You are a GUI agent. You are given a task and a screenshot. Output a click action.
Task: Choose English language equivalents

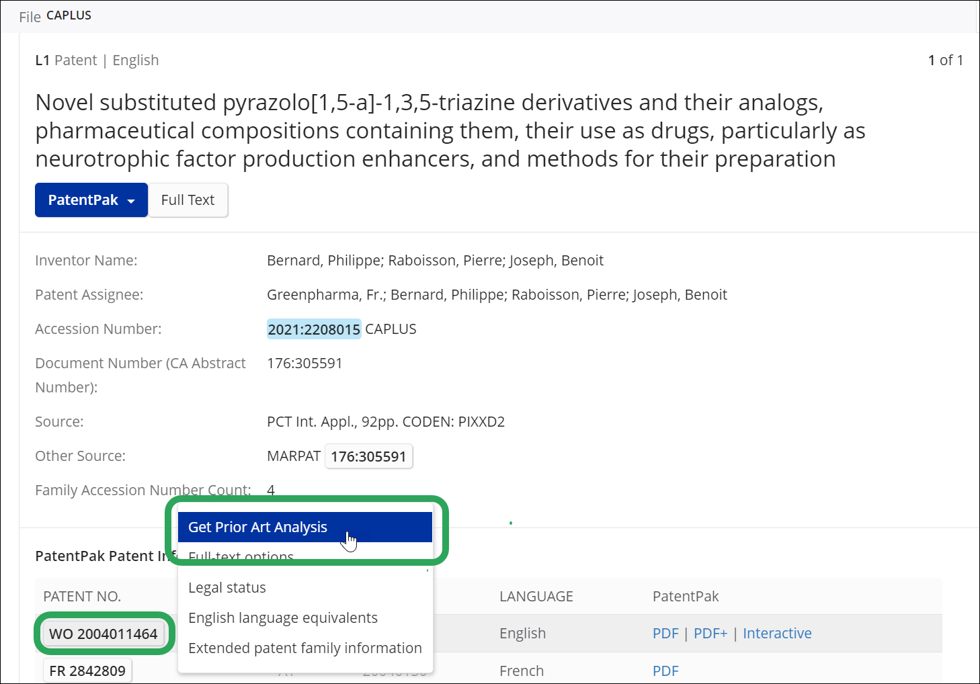(x=283, y=618)
